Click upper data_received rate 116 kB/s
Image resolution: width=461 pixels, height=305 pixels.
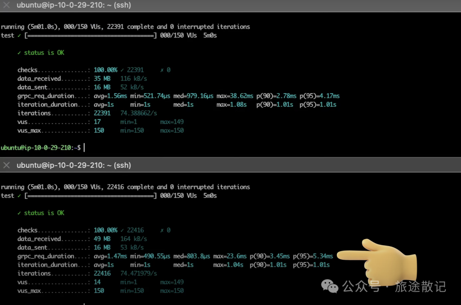tap(134, 79)
